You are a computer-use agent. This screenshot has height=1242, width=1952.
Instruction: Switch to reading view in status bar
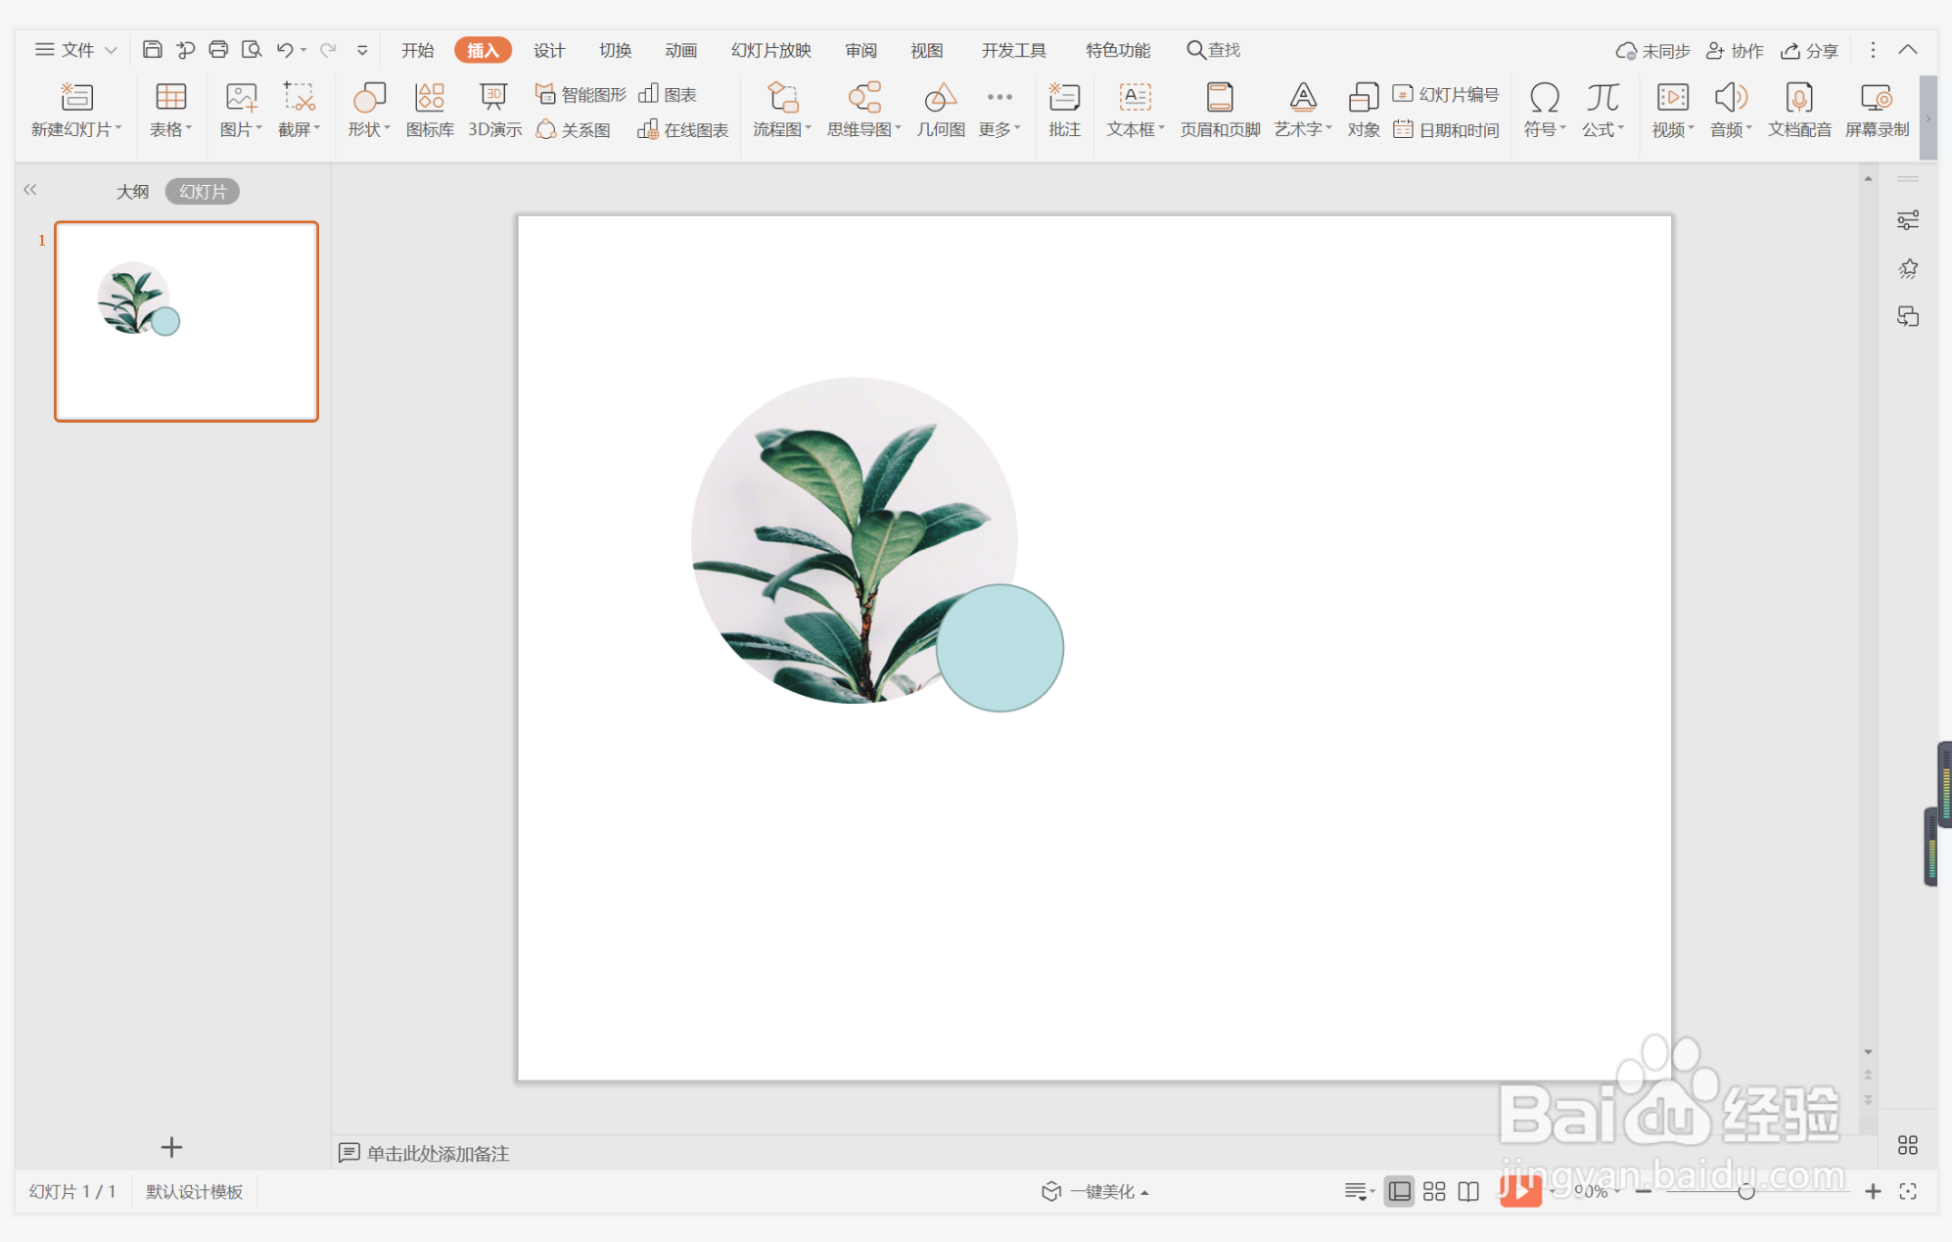(x=1468, y=1191)
